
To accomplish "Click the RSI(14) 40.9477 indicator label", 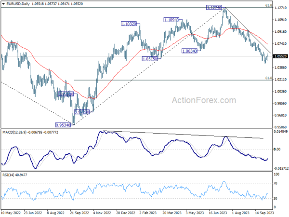I will point(14,175).
